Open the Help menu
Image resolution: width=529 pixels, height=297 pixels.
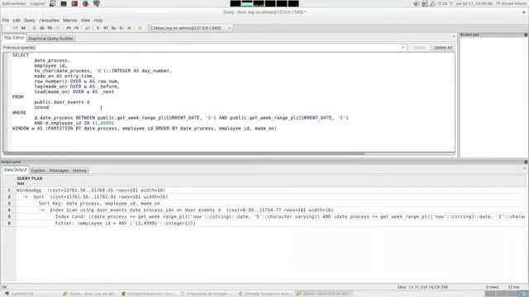pyautogui.click(x=98, y=20)
